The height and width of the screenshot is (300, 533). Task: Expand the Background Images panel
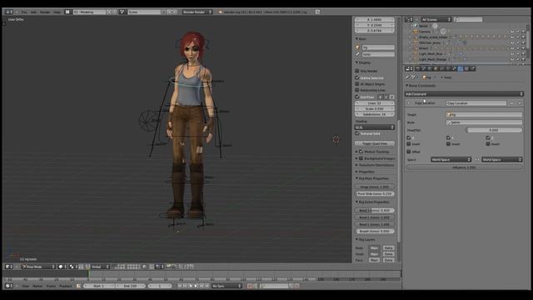(356, 158)
